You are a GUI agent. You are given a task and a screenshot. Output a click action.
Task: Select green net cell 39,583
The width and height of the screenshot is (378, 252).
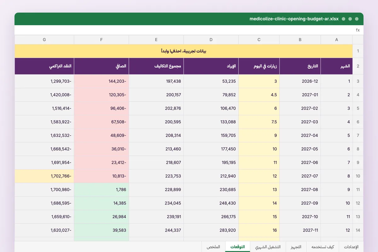(x=101, y=230)
